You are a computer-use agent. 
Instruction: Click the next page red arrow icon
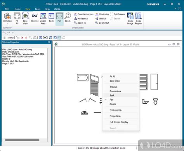tap(26, 38)
